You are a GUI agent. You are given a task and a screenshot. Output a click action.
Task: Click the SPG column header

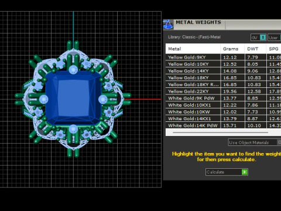point(273,49)
